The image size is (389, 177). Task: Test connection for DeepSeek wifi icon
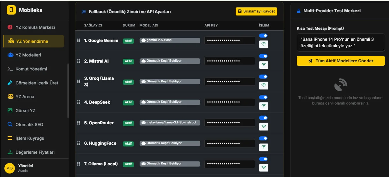tap(264, 106)
